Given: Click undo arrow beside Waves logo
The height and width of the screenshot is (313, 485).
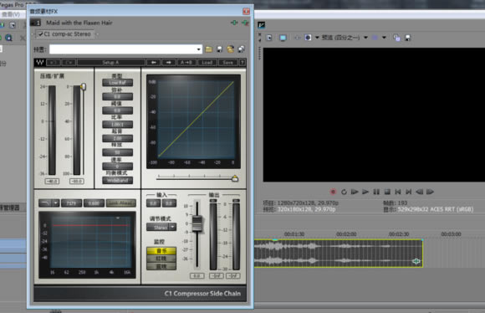Looking at the screenshot, I should (x=54, y=63).
